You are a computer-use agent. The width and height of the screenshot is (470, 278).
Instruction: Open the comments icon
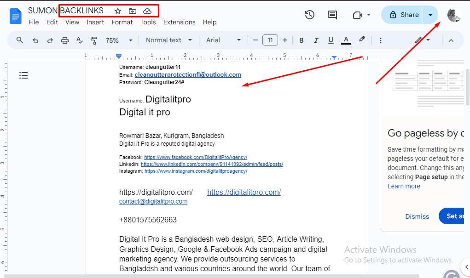point(332,15)
